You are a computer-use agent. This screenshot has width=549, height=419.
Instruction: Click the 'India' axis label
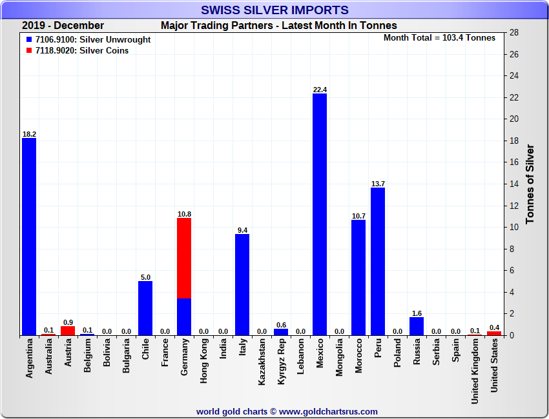pyautogui.click(x=223, y=349)
